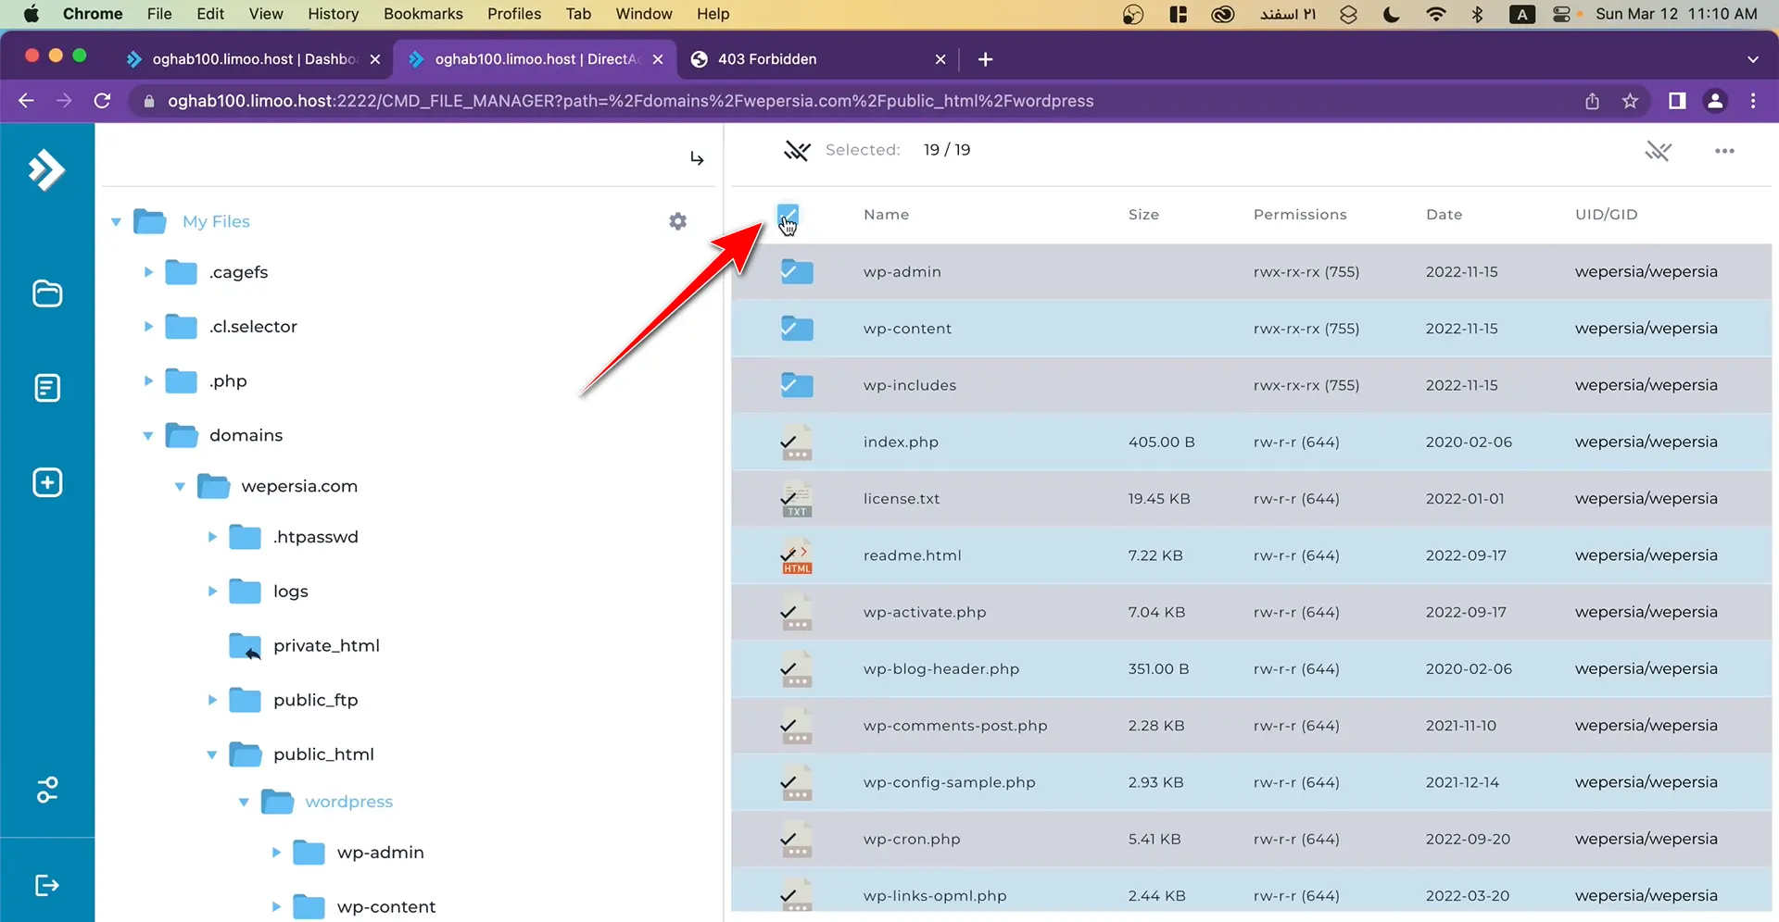Open the View menu
This screenshot has height=922, width=1779.
(x=266, y=14)
